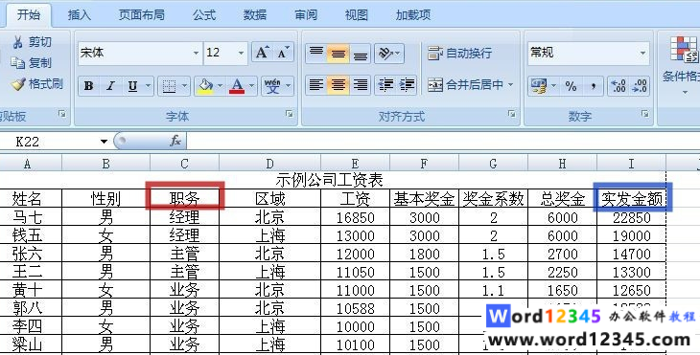
Task: Align text left
Action: [x=316, y=84]
